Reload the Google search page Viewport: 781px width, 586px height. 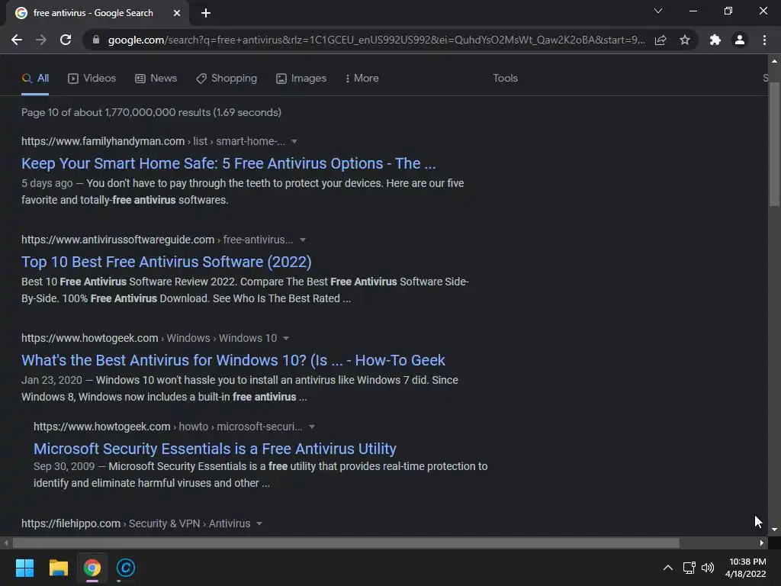pos(66,40)
